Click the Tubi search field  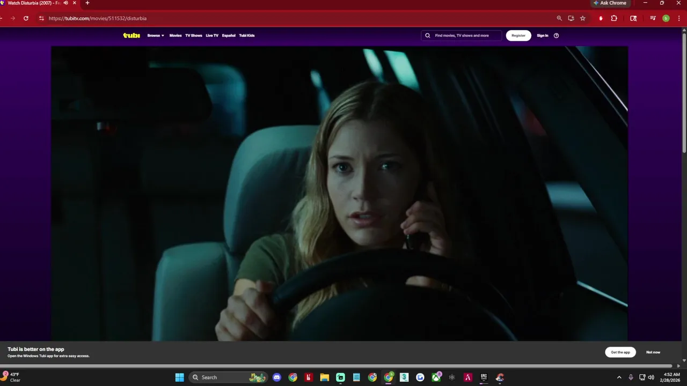(462, 35)
